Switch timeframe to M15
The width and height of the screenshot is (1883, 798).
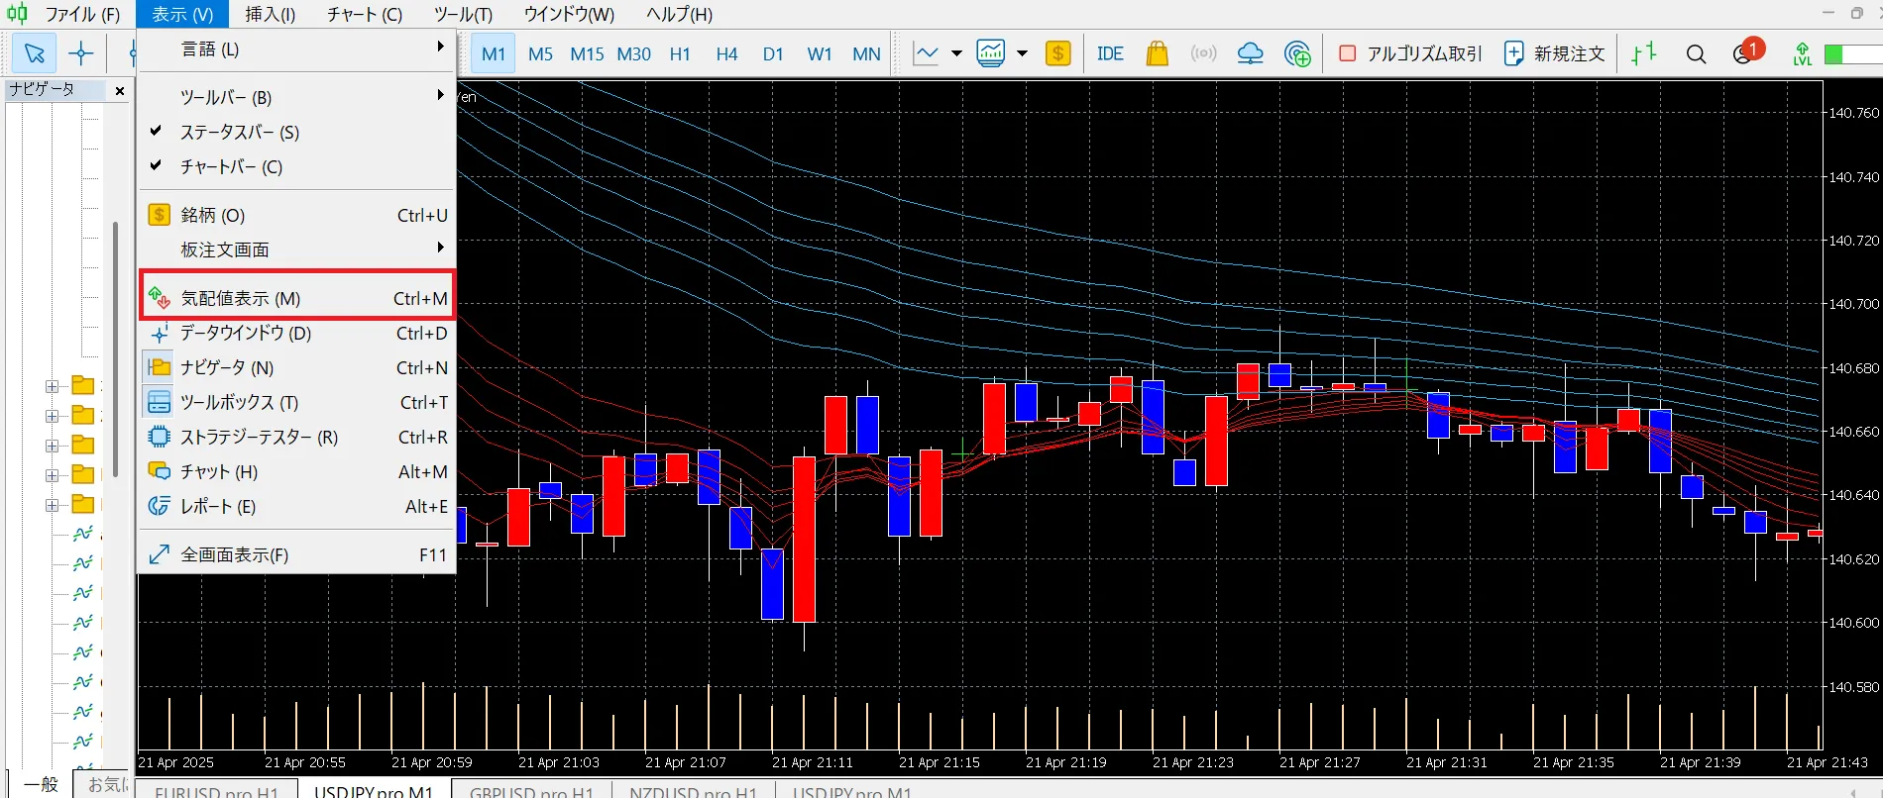(x=587, y=53)
